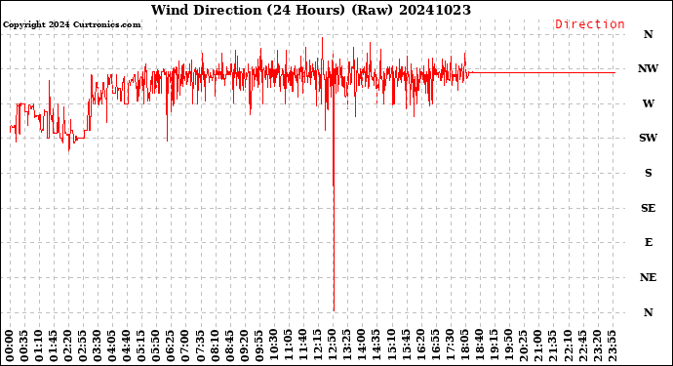Click the "01:45" time label

click(54, 346)
